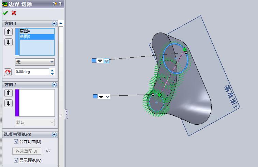Viewport: 258px width, 167px height.
Task: Click the undo sketch drag arrow icon
Action: (48, 151)
